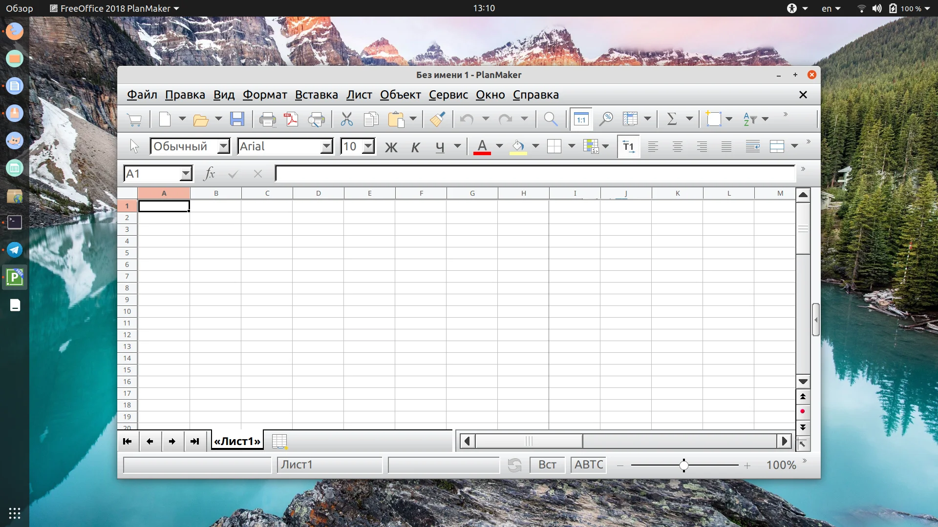Toggle actual size 1:1 view
The image size is (938, 527).
pyautogui.click(x=581, y=119)
